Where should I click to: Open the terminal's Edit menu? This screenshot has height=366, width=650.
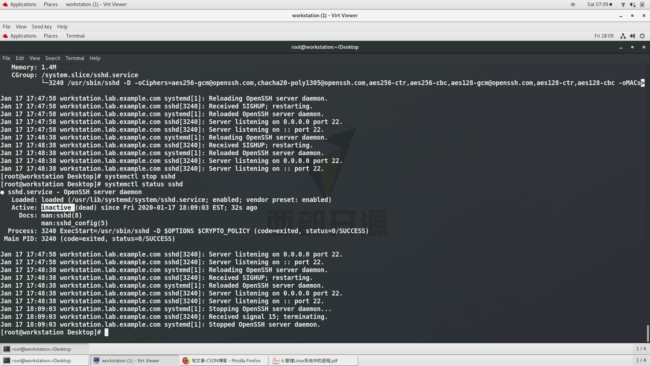pyautogui.click(x=20, y=58)
